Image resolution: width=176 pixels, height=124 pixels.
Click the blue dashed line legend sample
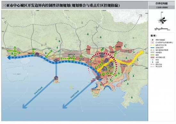point(152,48)
